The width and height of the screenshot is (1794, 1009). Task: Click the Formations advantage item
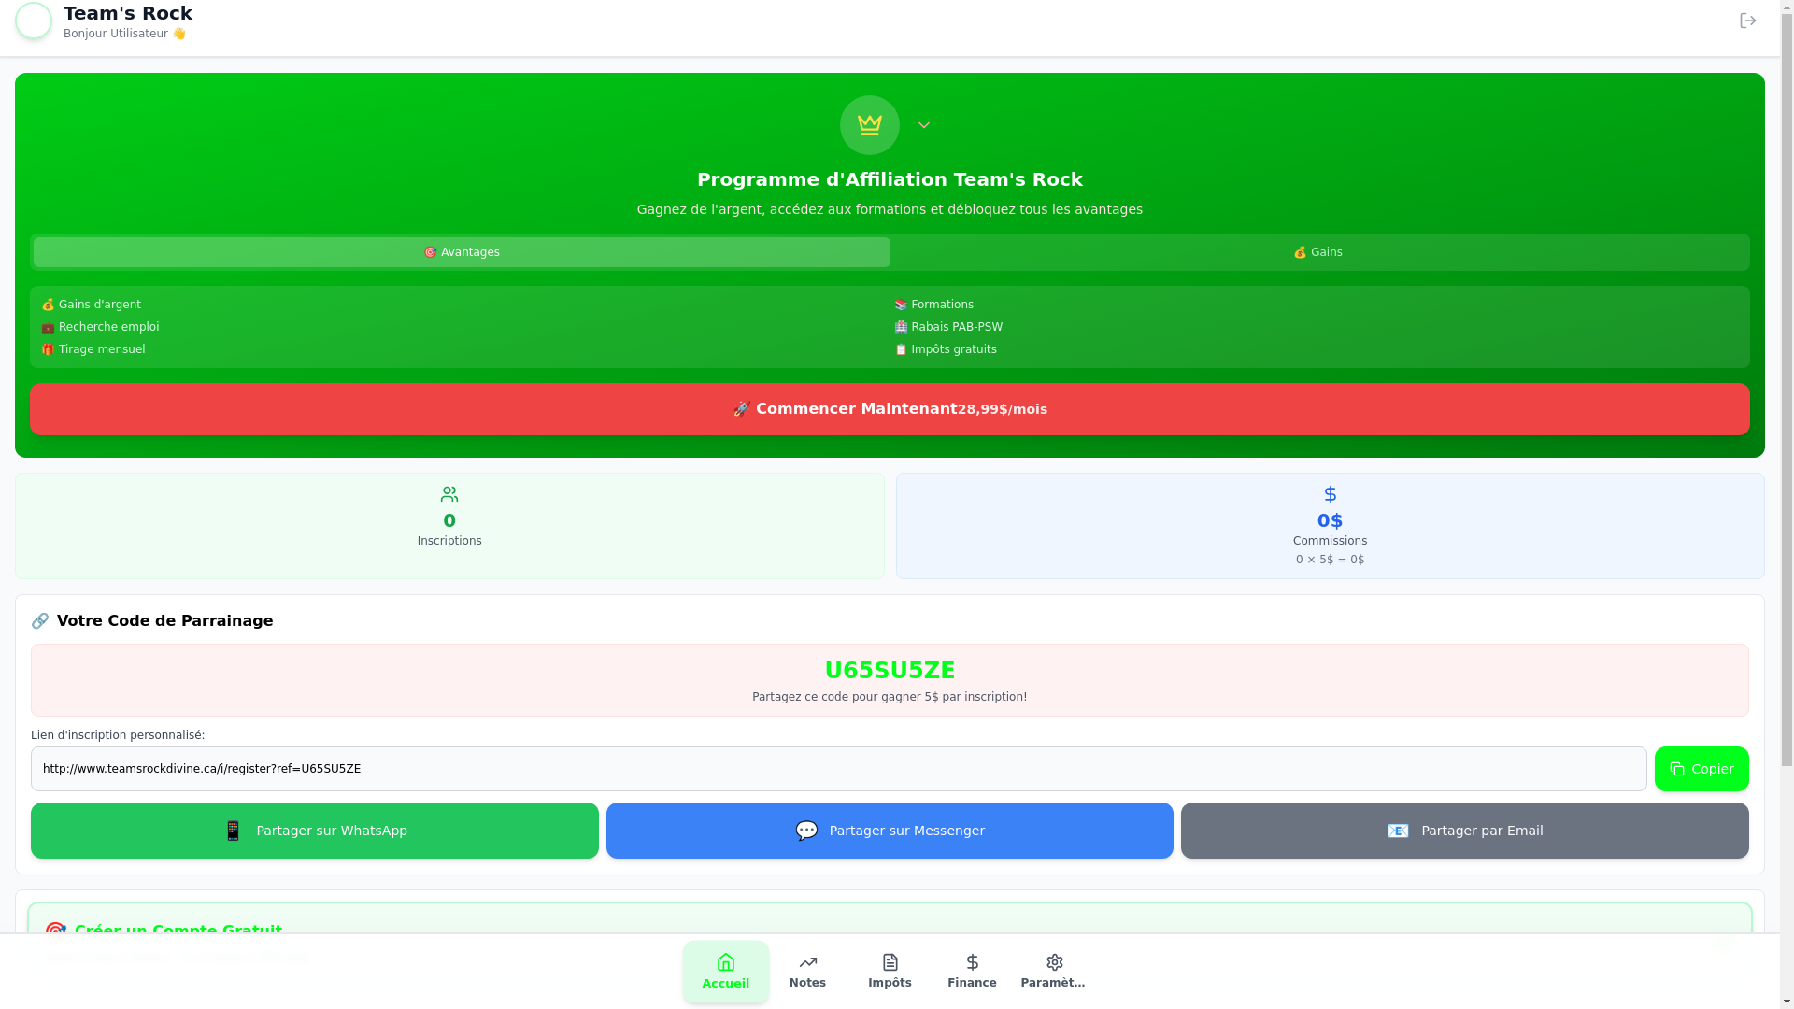click(x=934, y=305)
